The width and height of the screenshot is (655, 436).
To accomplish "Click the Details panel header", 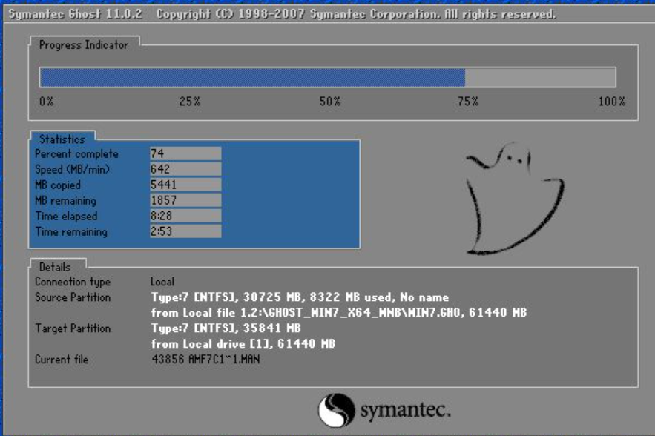I will (x=55, y=267).
